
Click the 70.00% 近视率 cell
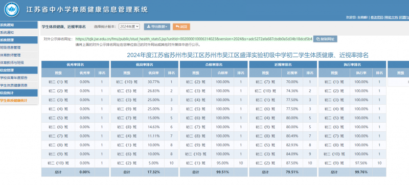tap(292, 82)
